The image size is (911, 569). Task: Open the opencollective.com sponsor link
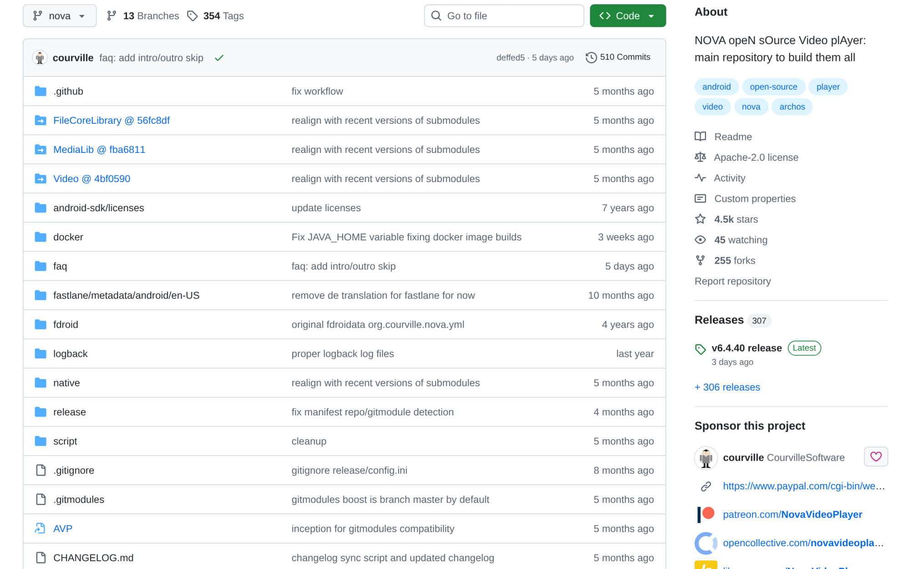[x=803, y=543]
